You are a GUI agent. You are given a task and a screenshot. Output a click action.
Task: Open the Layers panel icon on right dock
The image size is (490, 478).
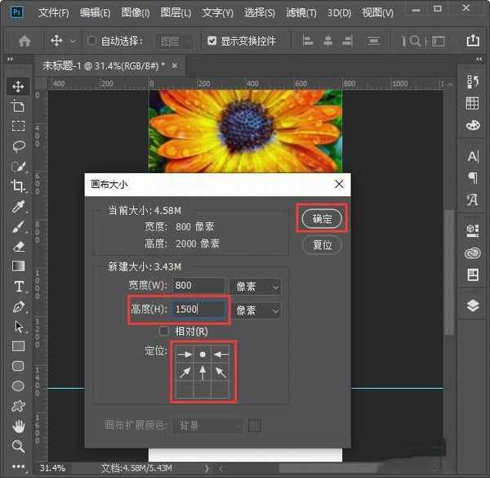tap(472, 305)
